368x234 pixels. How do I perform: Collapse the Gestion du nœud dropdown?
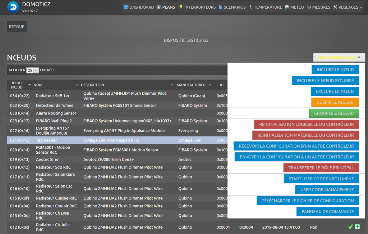tap(339, 58)
